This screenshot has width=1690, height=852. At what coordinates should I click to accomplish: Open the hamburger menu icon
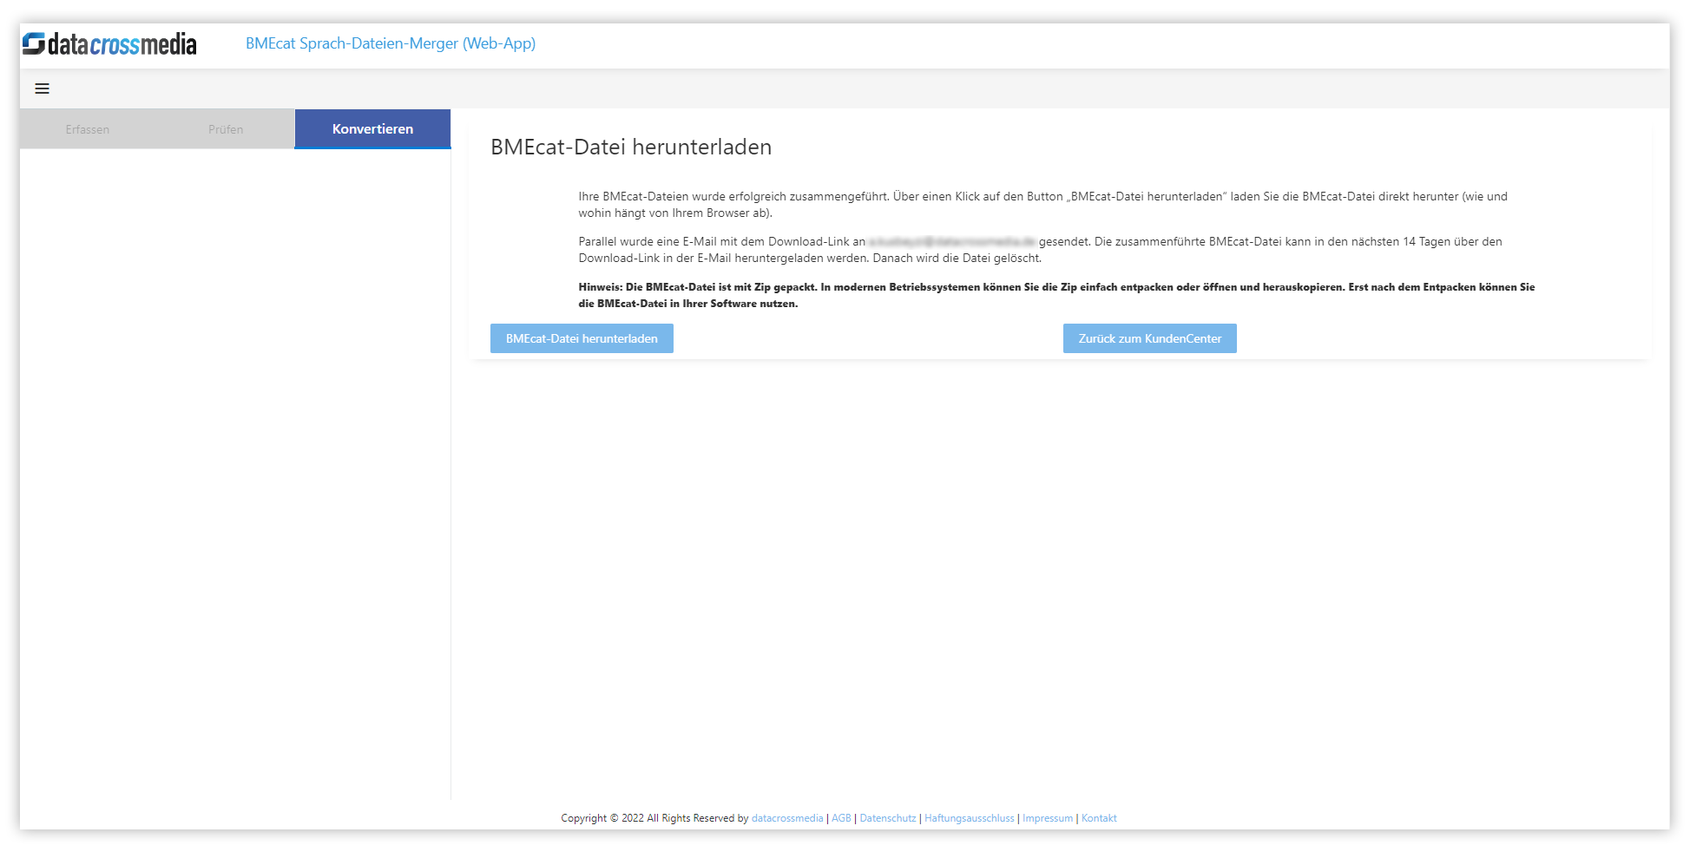coord(42,88)
